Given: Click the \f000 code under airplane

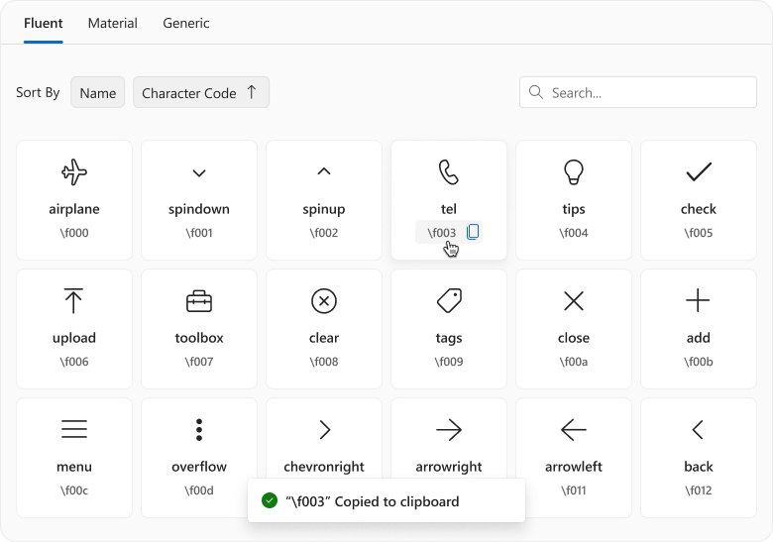Looking at the screenshot, I should 74,233.
